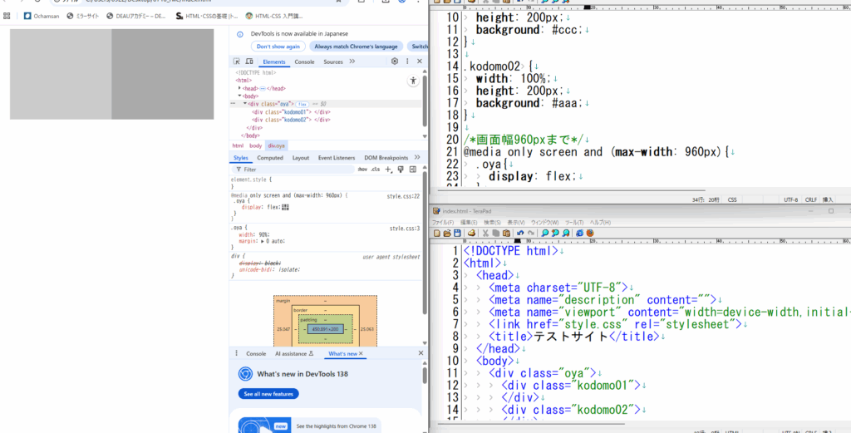The width and height of the screenshot is (851, 433).
Task: Expand the head element in DOM tree
Action: [x=239, y=88]
